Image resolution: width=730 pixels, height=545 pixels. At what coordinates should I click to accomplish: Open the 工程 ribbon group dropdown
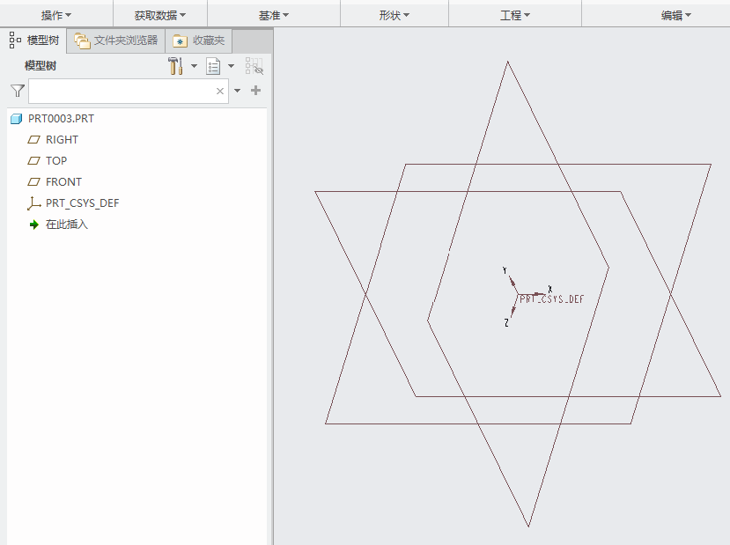point(515,16)
